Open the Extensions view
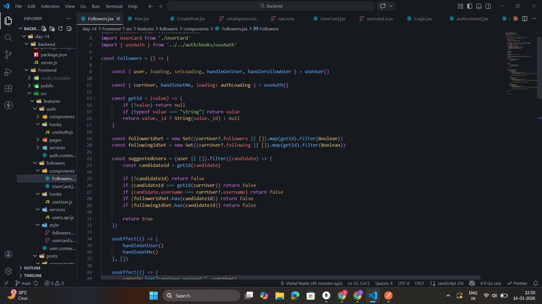This screenshot has height=304, width=542. coord(8,89)
